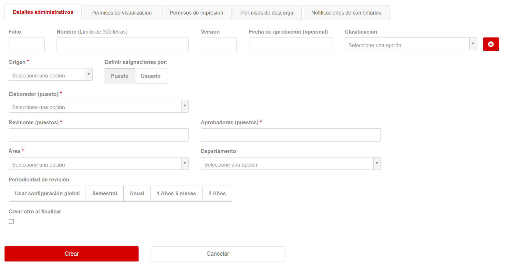509x266 pixels.
Task: Select Puesto for assignment definition
Action: pos(119,76)
